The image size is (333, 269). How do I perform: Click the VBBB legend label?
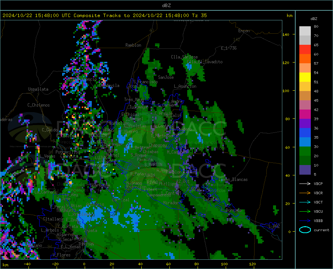(318, 221)
